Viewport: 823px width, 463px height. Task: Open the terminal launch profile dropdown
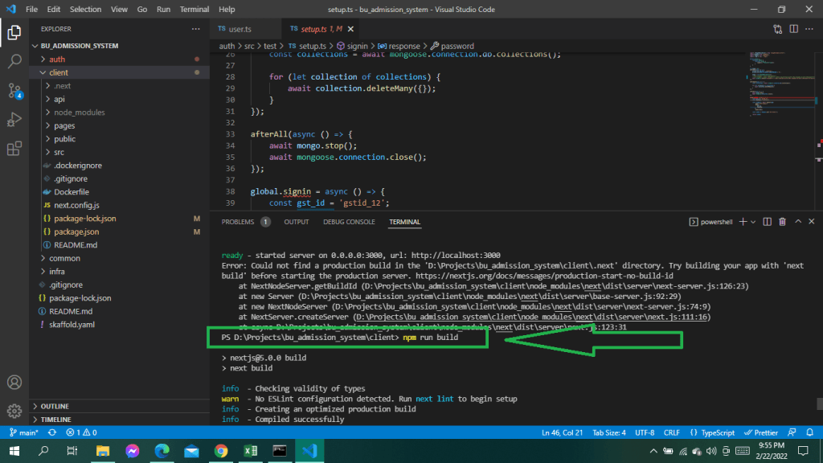pyautogui.click(x=753, y=222)
